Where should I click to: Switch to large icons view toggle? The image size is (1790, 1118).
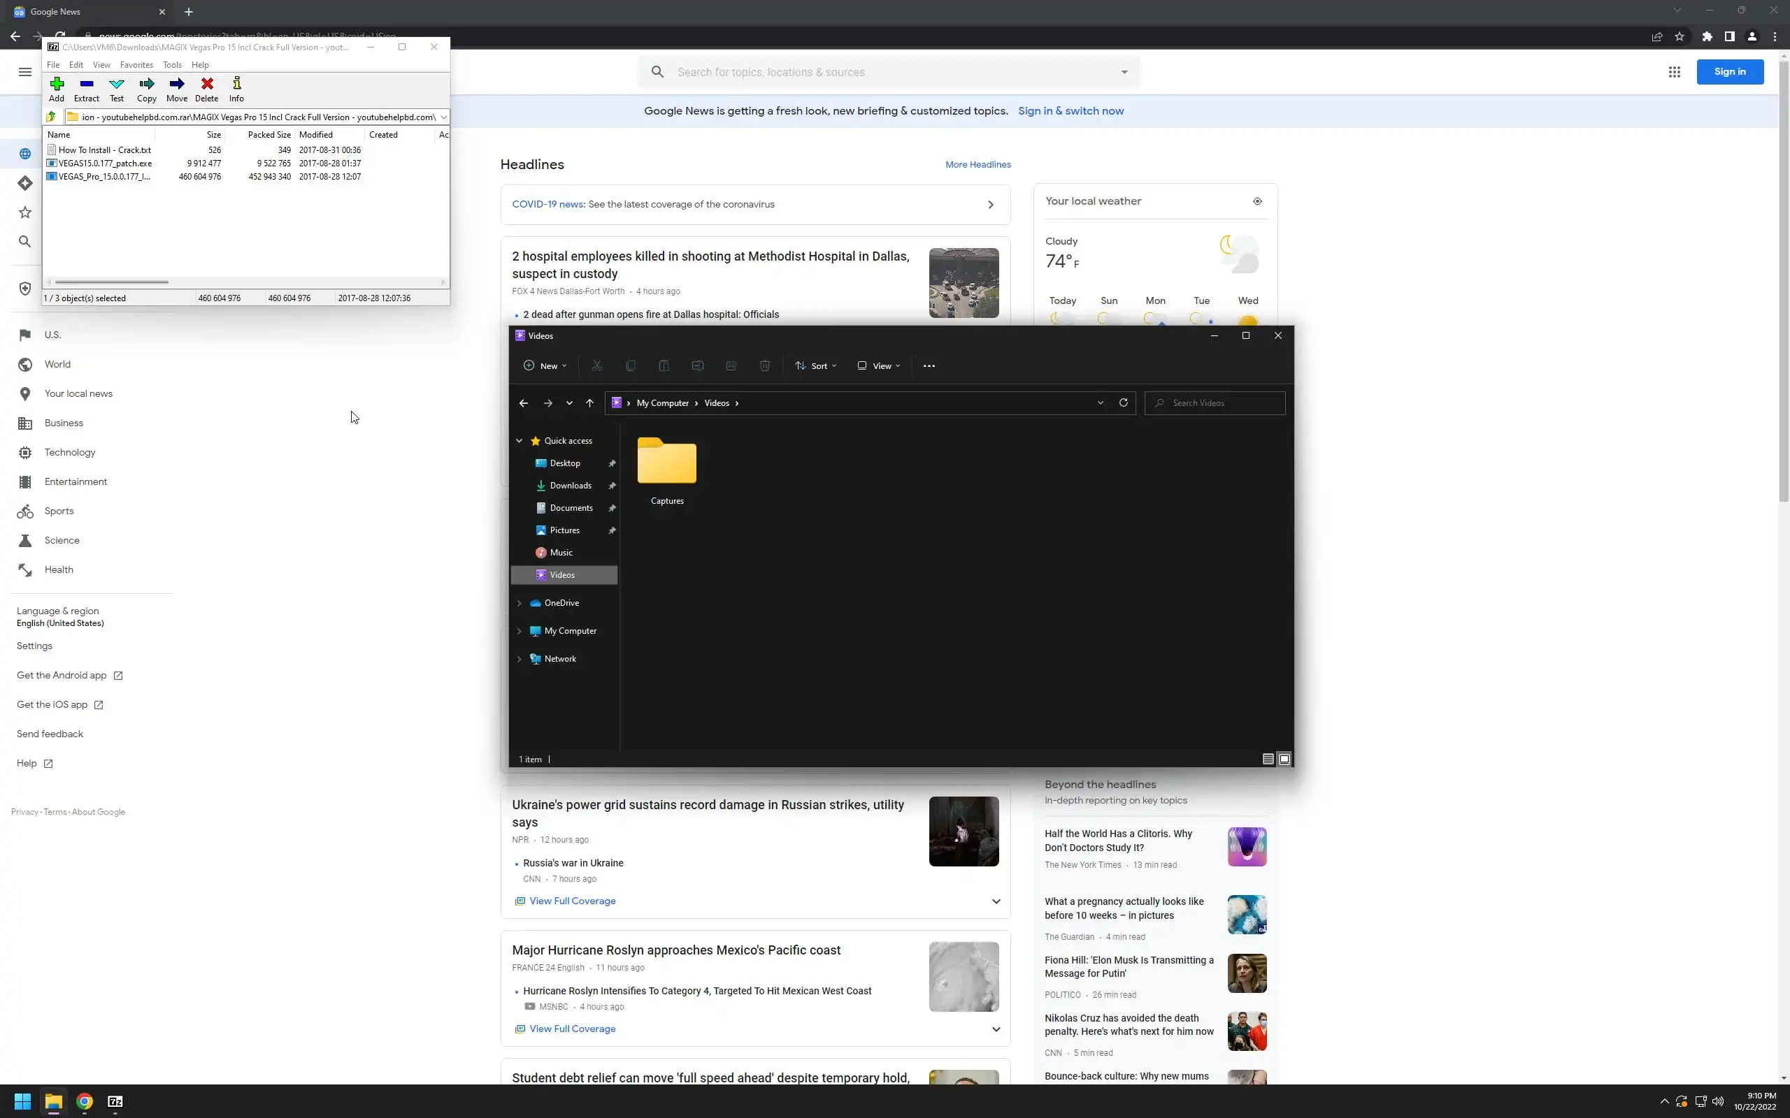pos(1284,759)
